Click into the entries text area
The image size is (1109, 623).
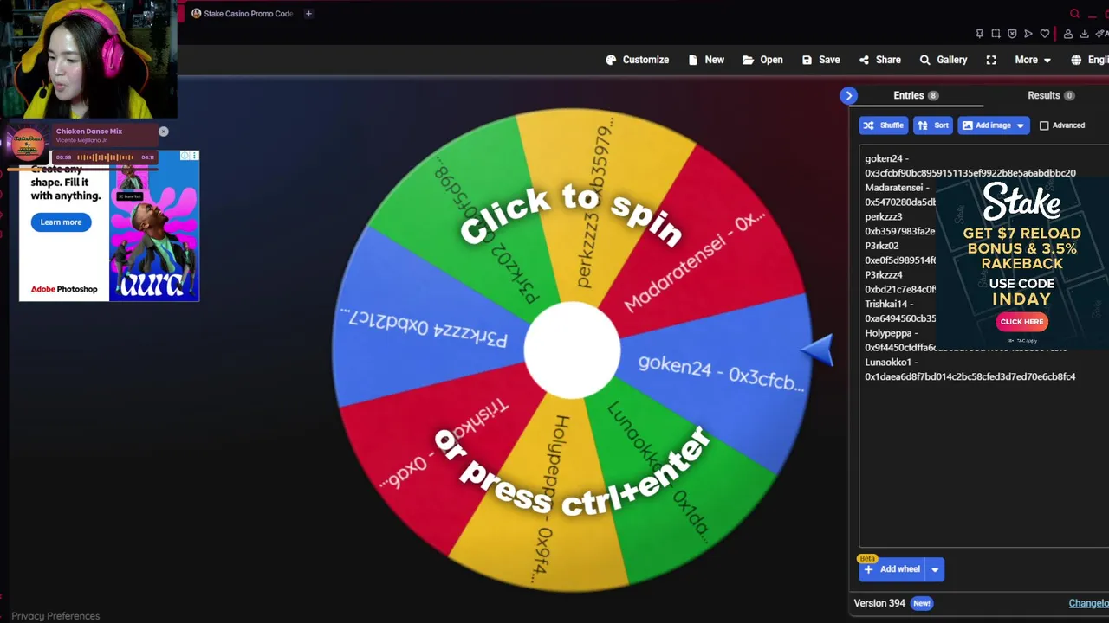click(x=983, y=346)
